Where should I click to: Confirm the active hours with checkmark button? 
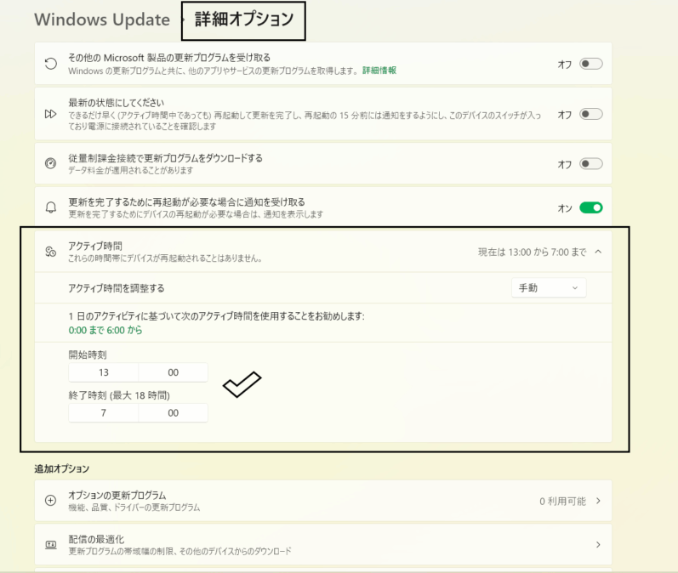(x=242, y=384)
